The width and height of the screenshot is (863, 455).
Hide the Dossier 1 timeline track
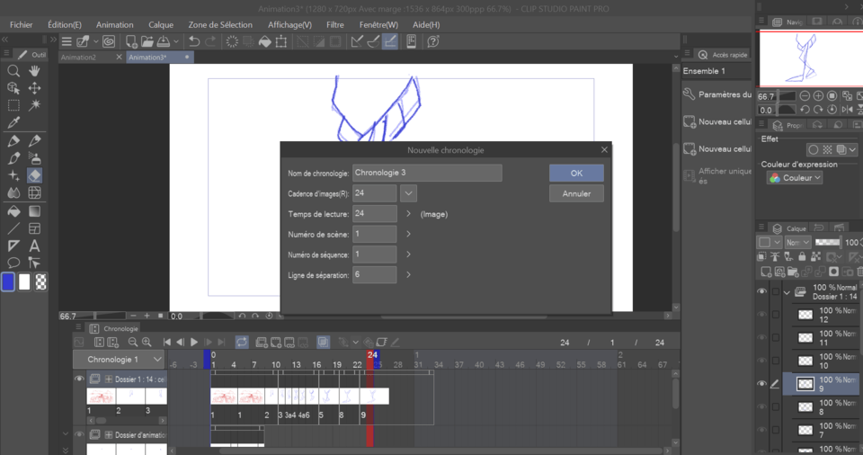point(79,379)
